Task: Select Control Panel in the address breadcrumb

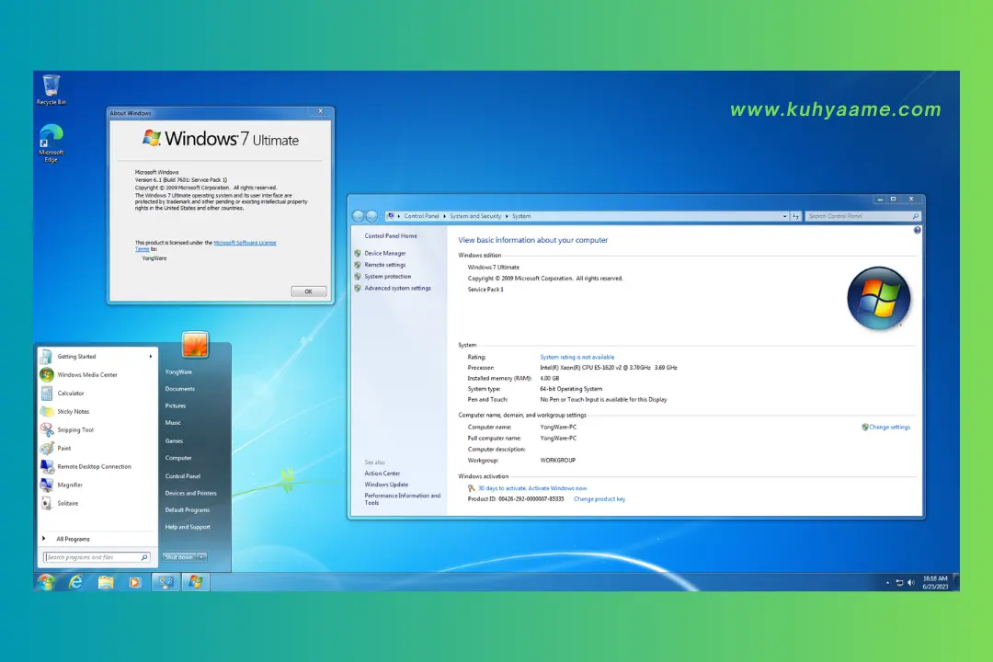Action: tap(421, 216)
